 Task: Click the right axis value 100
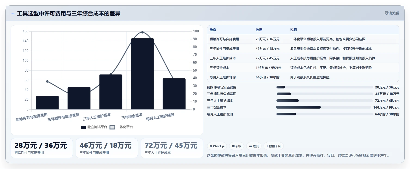point(196,31)
